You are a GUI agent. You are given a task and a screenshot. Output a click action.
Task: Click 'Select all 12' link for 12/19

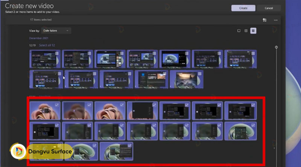[x=47, y=45]
